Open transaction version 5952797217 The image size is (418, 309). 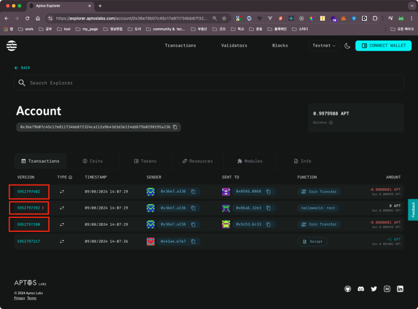(28, 241)
